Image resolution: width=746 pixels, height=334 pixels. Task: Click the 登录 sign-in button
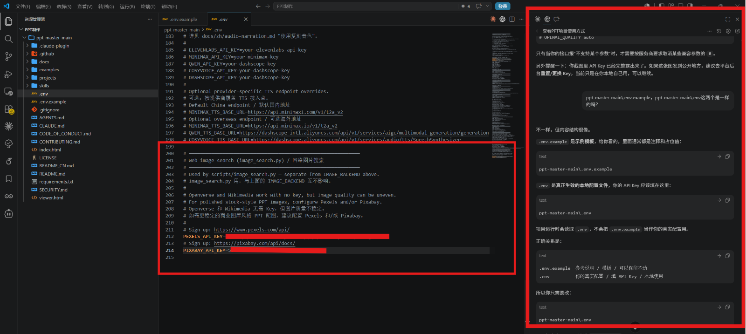point(503,6)
